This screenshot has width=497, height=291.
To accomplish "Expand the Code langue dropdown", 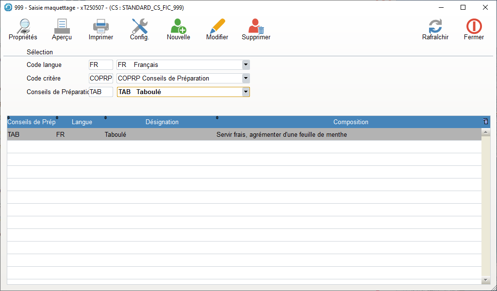I will [246, 65].
